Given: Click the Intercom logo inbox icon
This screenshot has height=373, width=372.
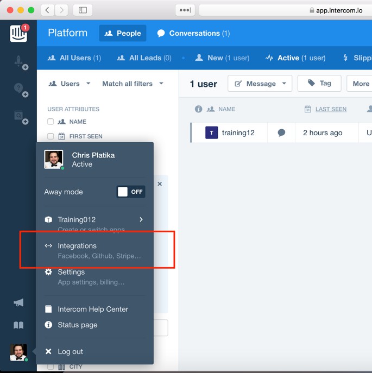Looking at the screenshot, I should coord(18,33).
